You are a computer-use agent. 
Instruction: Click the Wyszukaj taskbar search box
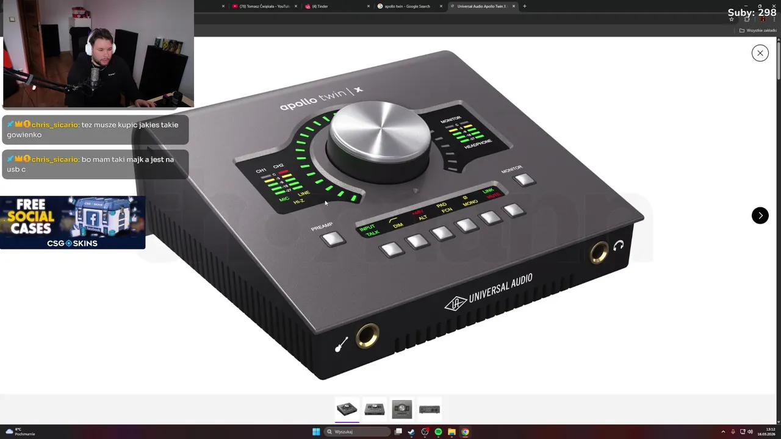pos(358,432)
